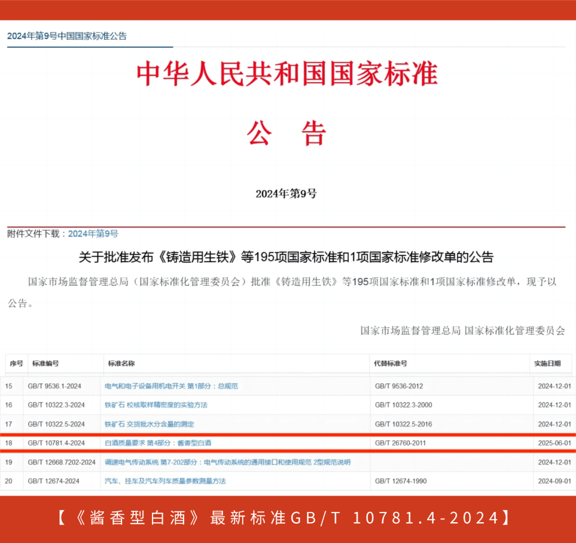
Task: Select replaced standard GB/T 26760-2011
Action: click(x=401, y=443)
